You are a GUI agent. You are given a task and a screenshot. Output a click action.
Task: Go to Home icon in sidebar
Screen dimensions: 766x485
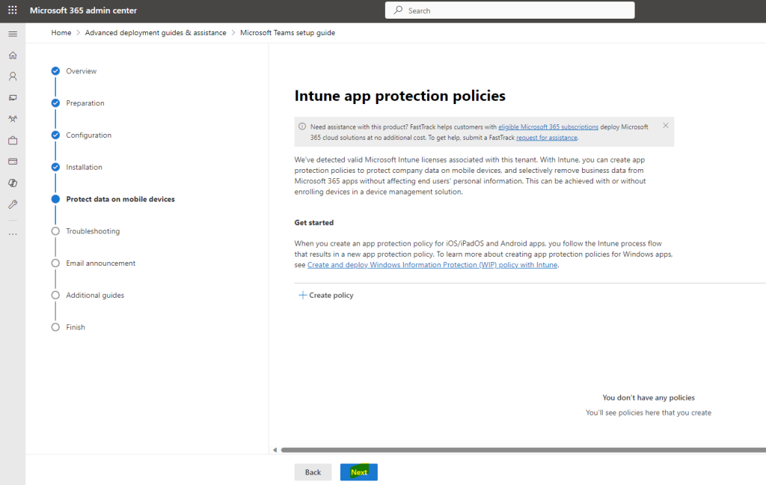[x=13, y=55]
